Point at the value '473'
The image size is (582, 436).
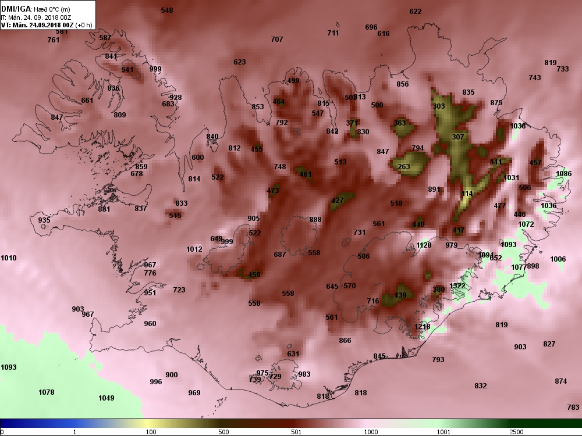(273, 191)
